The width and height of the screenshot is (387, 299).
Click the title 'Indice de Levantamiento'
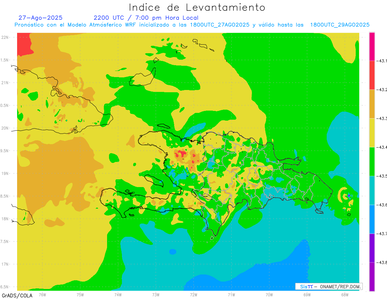(197, 7)
